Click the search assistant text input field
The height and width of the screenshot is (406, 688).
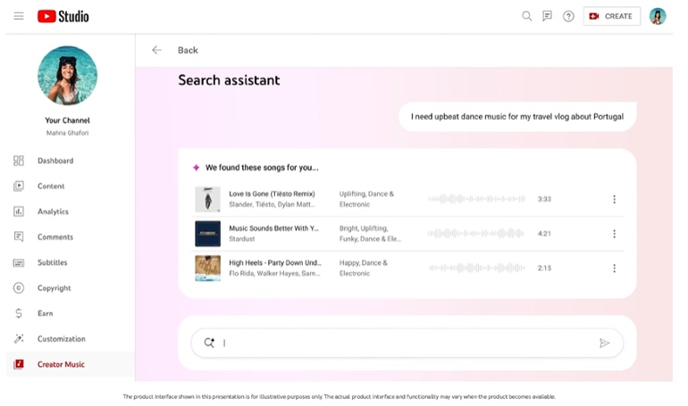tap(407, 343)
